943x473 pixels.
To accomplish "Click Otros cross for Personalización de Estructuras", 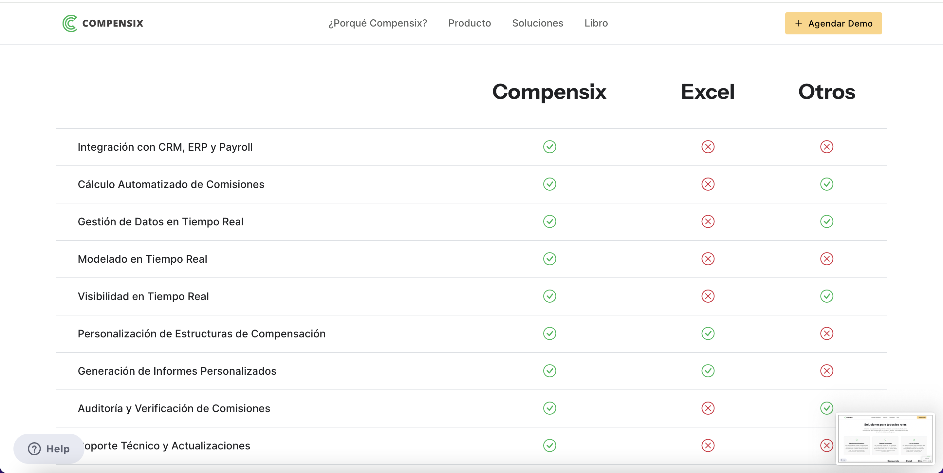I will pos(826,333).
